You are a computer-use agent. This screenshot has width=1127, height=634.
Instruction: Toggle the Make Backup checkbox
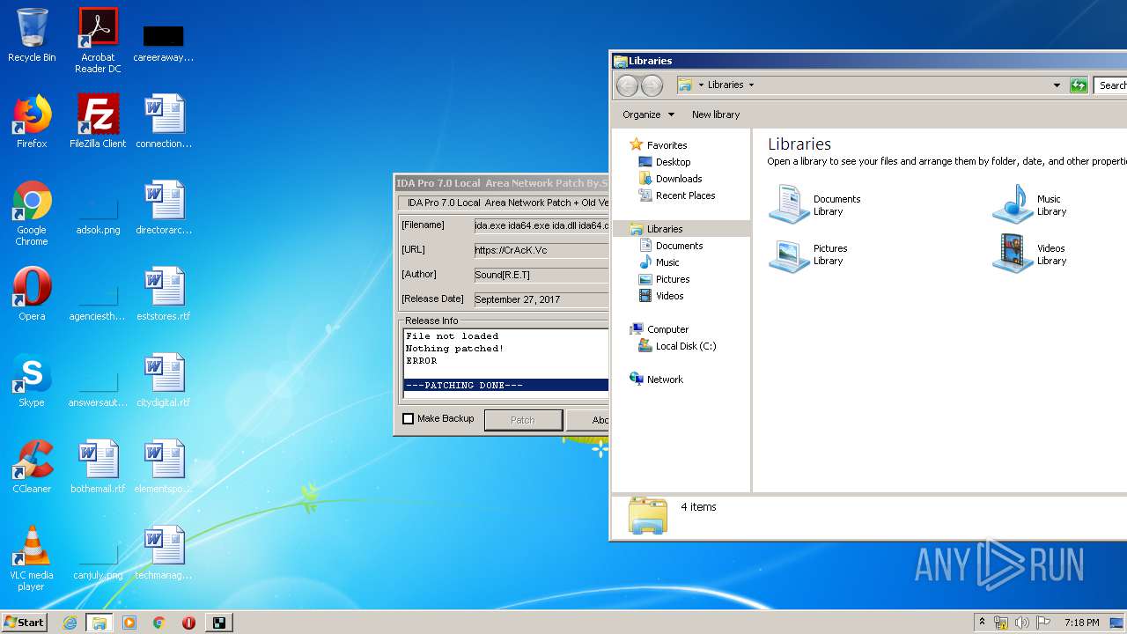[408, 419]
